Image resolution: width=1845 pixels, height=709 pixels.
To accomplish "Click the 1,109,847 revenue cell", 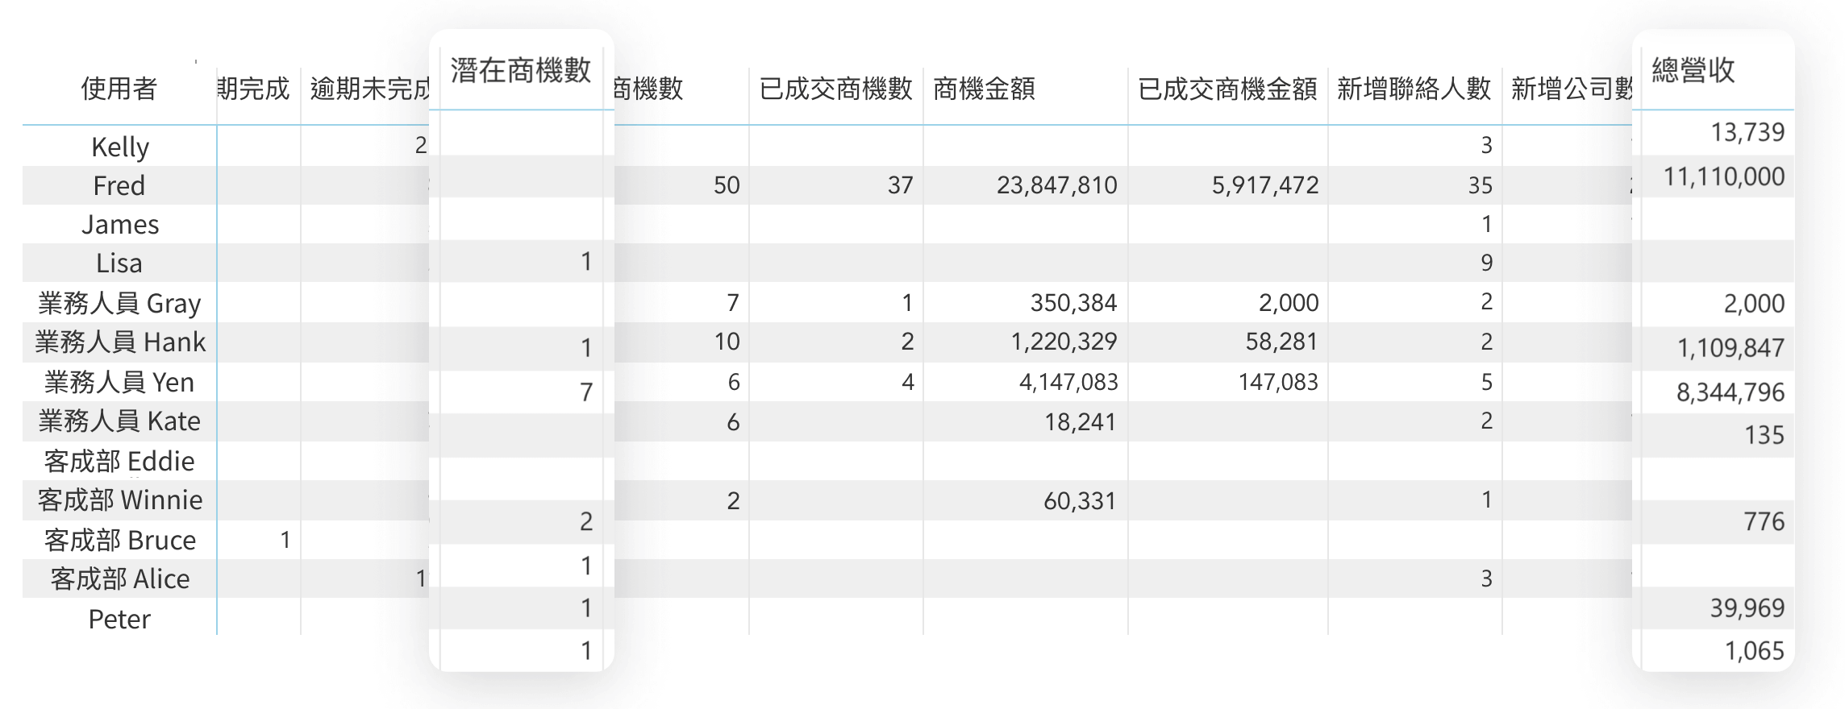I will click(x=1730, y=348).
